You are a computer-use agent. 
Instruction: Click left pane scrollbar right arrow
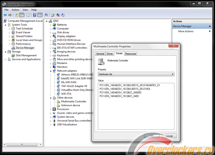pos(40,145)
